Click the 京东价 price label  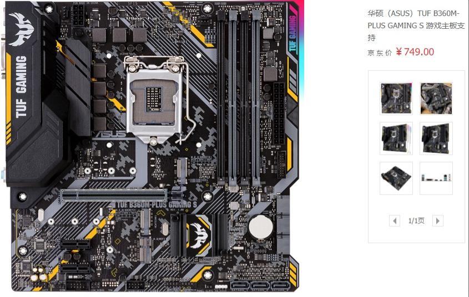pos(380,53)
